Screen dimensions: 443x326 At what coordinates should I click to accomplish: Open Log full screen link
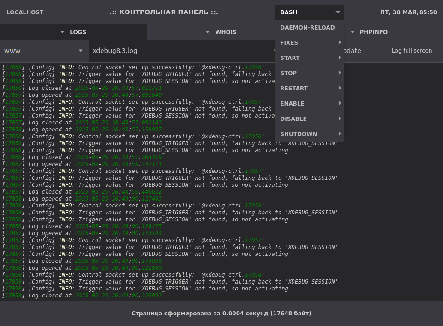pos(412,51)
